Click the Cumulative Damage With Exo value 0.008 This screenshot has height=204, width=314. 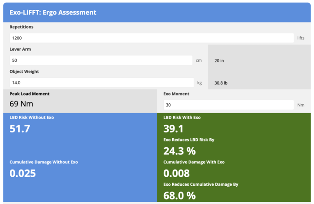pos(176,173)
